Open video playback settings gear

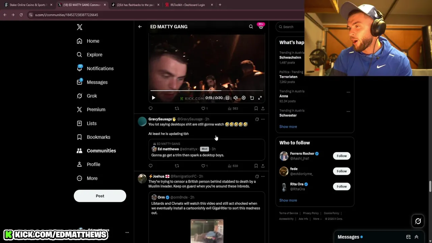coord(244,98)
